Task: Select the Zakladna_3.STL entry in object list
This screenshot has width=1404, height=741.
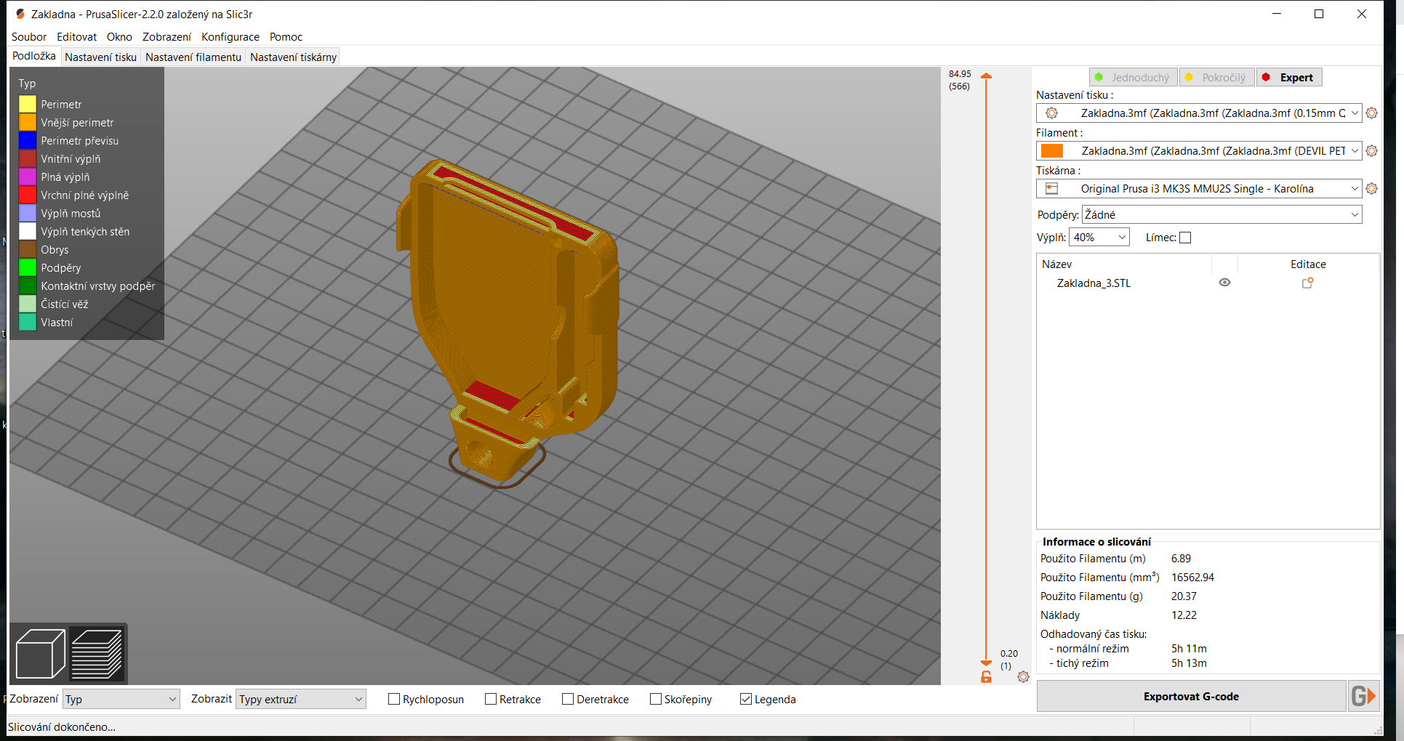Action: (1094, 283)
